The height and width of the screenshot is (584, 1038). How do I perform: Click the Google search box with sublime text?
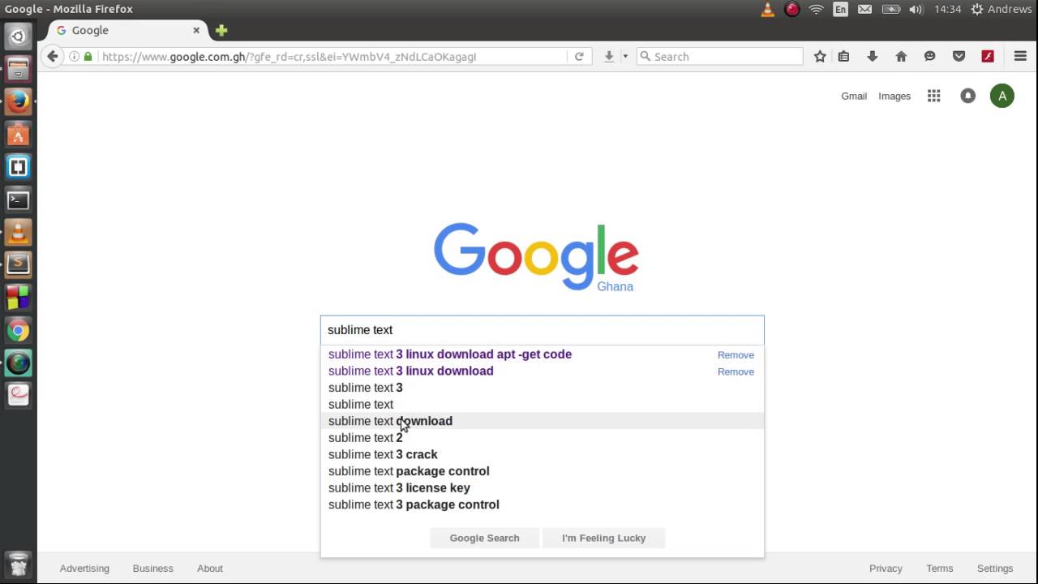click(542, 330)
